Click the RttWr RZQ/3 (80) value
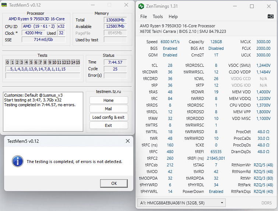 click(x=263, y=178)
